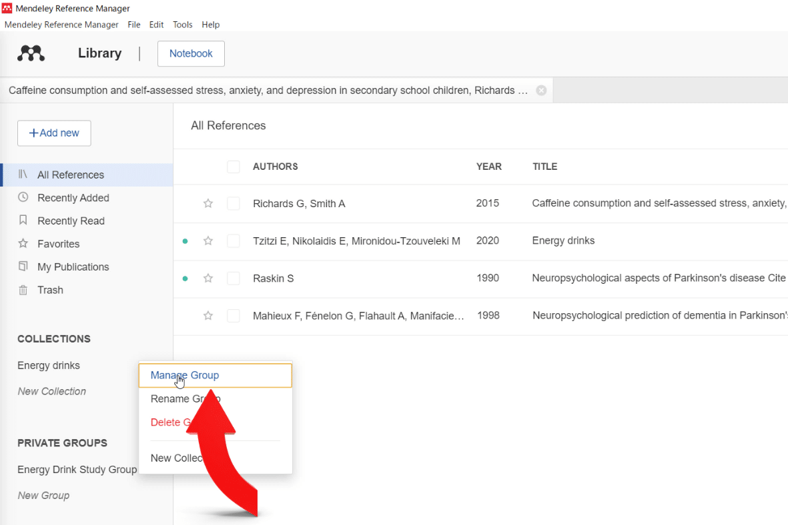Tick the Raskin S row checkbox
This screenshot has width=788, height=525.
click(x=233, y=278)
